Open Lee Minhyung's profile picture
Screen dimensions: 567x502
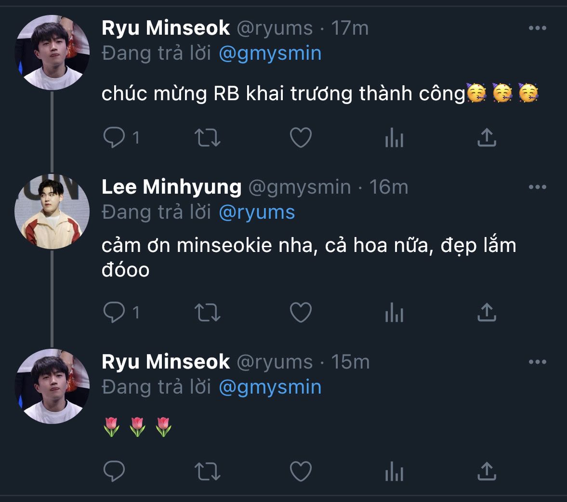[52, 212]
